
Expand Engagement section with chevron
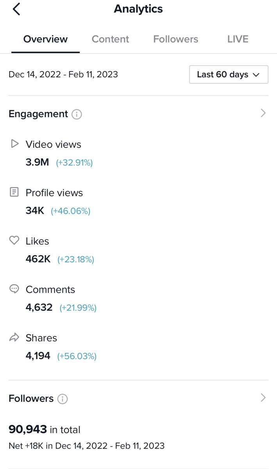[x=263, y=113]
